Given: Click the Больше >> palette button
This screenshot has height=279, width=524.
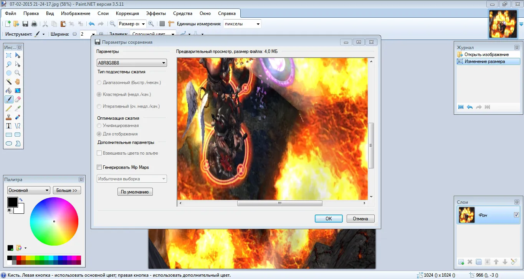Looking at the screenshot, I should (x=67, y=190).
